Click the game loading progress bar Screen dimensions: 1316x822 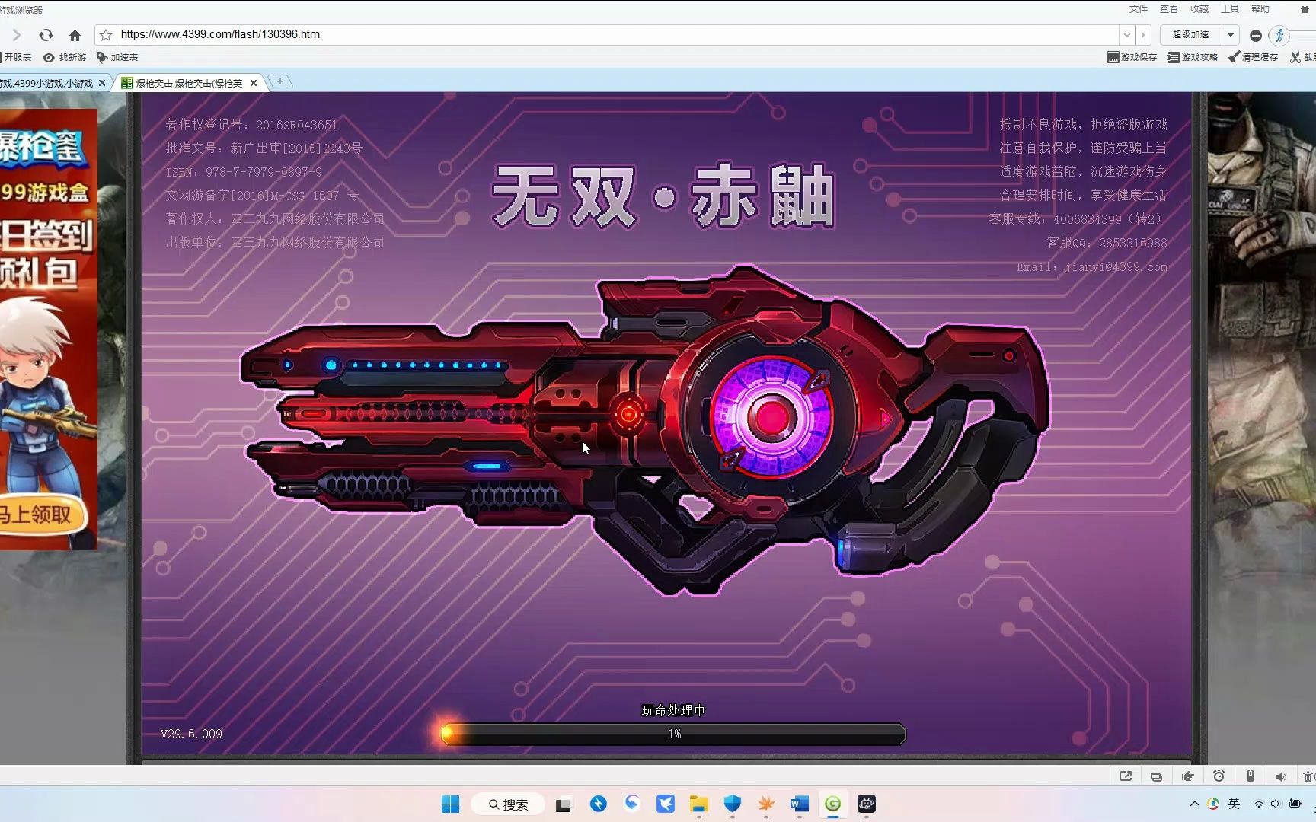point(674,734)
